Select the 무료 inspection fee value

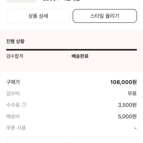132,93
